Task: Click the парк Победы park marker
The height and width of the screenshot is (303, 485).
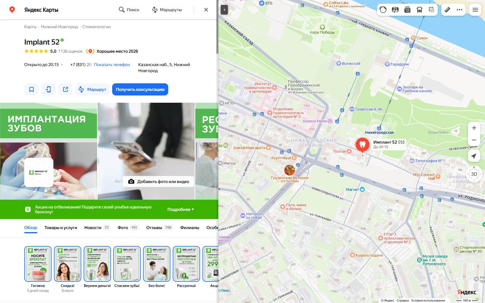Action: tap(323, 27)
